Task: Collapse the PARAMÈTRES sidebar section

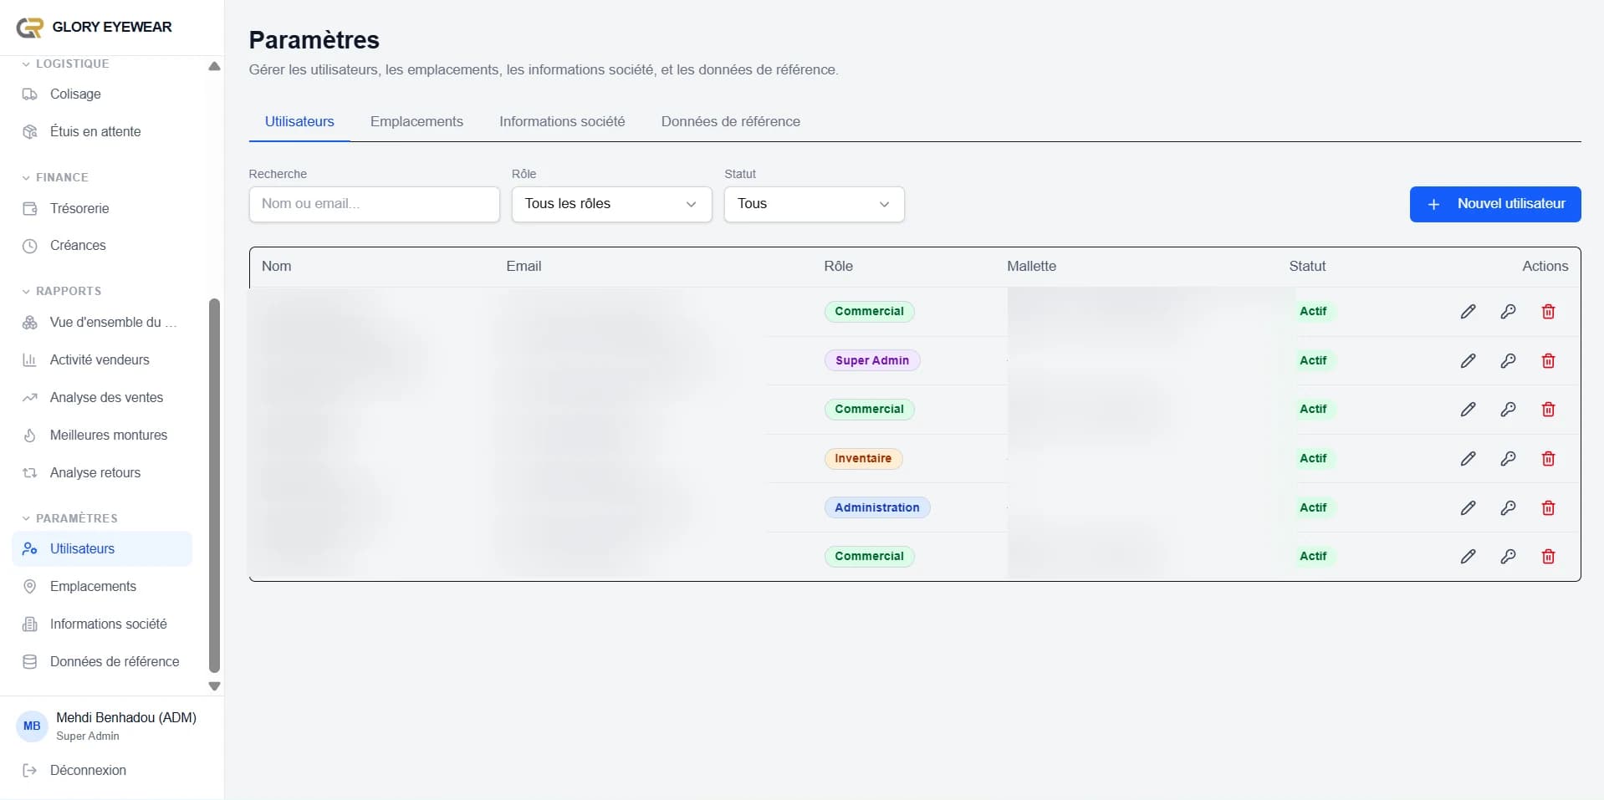Action: click(69, 518)
